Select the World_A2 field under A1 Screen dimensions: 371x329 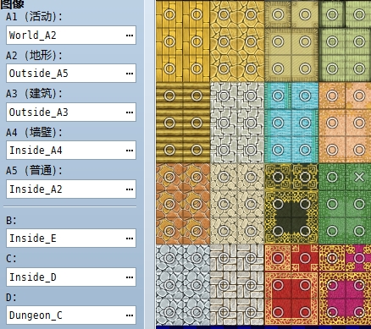click(x=71, y=36)
